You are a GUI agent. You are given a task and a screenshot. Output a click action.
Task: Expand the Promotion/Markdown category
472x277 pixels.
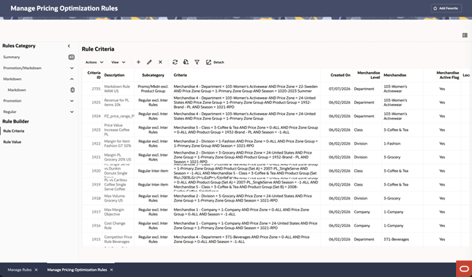(72, 68)
